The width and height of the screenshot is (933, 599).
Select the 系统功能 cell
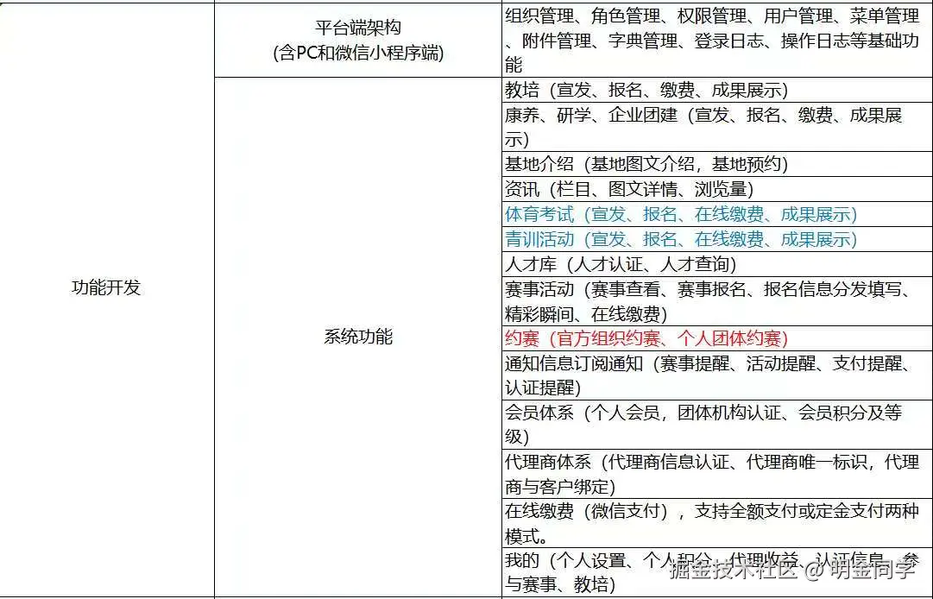click(358, 337)
